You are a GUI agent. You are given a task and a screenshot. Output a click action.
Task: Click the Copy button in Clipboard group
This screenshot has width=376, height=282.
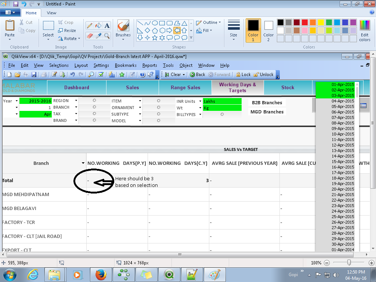(27, 30)
